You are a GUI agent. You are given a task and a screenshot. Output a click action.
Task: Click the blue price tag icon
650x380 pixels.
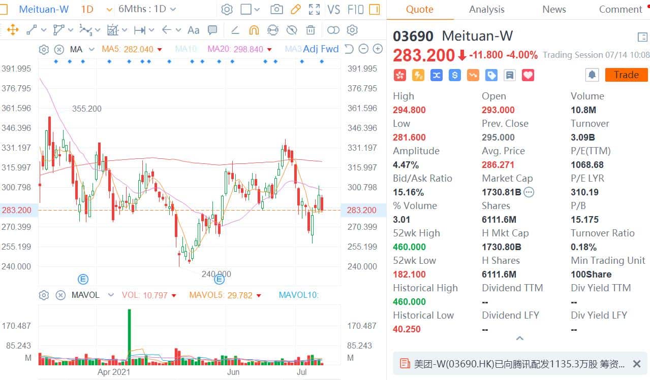pyautogui.click(x=491, y=75)
